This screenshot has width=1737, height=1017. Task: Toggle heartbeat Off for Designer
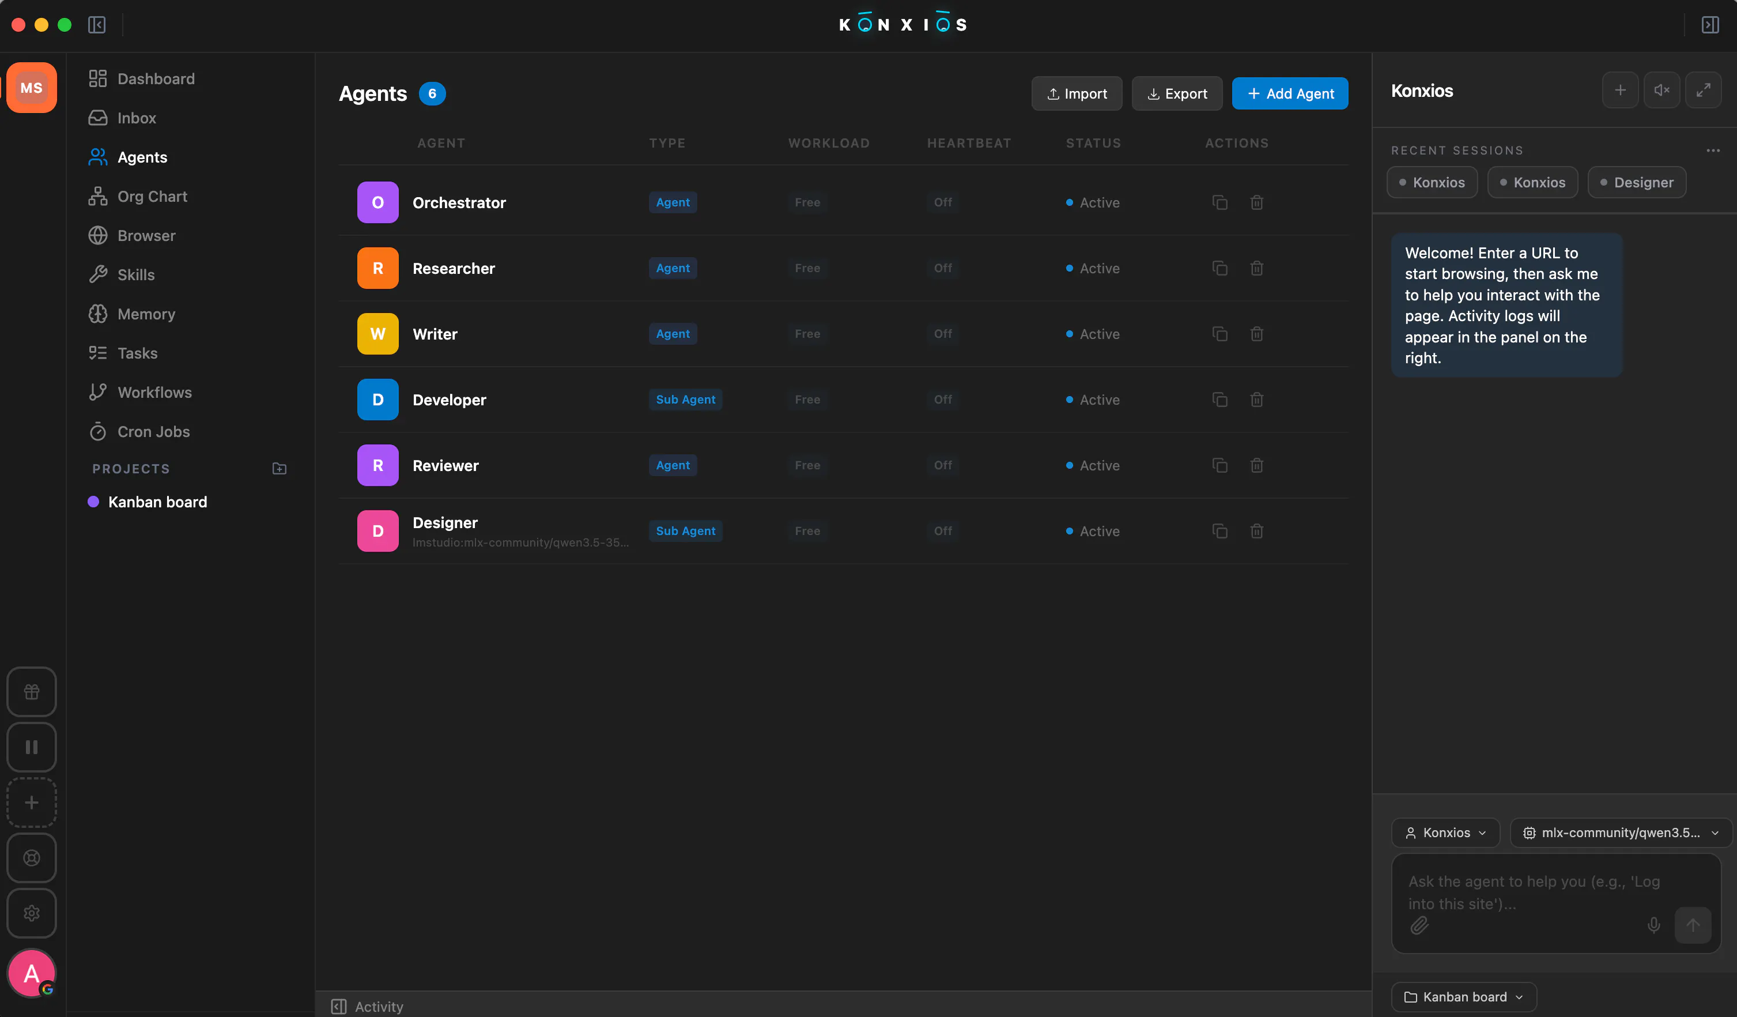[x=942, y=531]
